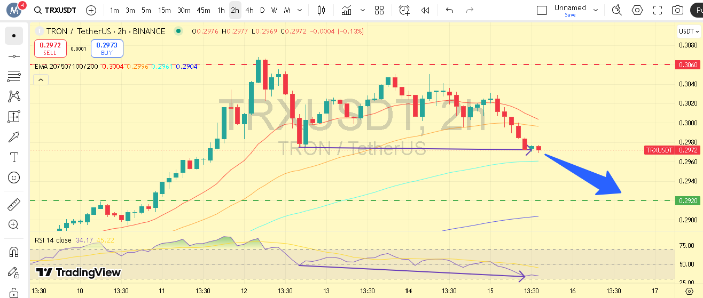This screenshot has width=703, height=298.
Task: Expand the manage layouts dropdown arrow
Action: pyautogui.click(x=597, y=10)
